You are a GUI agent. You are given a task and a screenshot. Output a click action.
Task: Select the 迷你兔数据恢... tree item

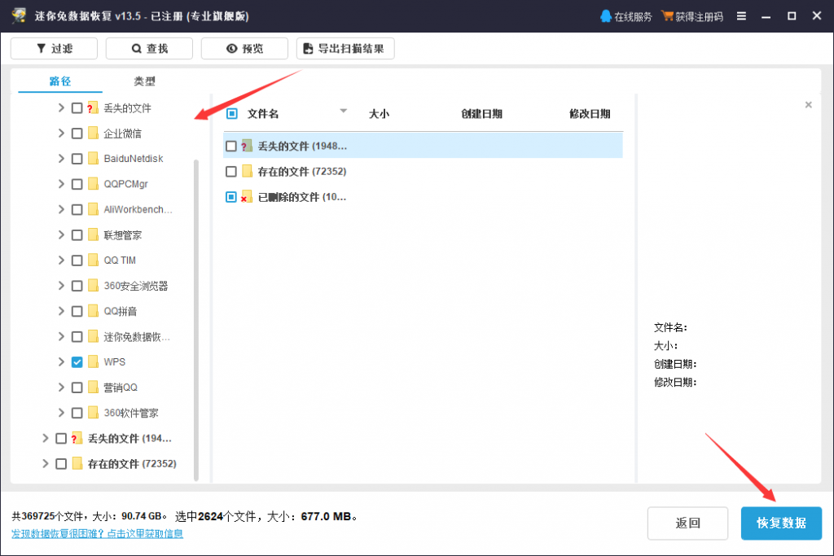click(x=137, y=336)
